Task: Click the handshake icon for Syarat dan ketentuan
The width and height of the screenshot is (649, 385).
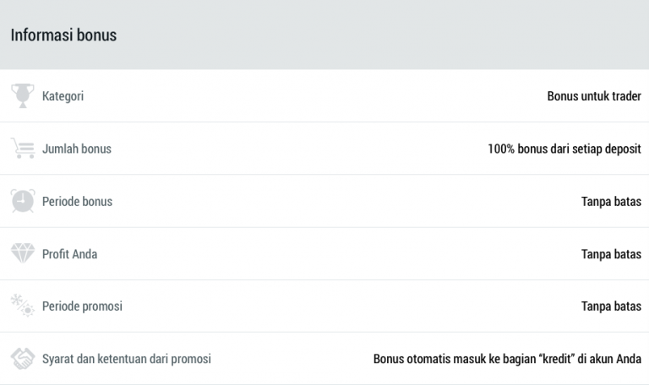Action: 22,359
